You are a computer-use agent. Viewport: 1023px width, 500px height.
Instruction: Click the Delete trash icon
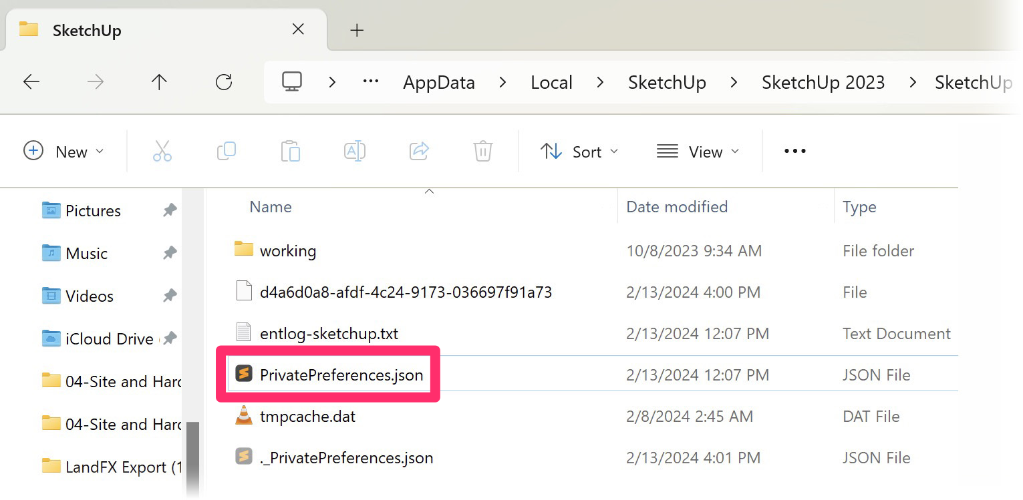[x=483, y=151]
